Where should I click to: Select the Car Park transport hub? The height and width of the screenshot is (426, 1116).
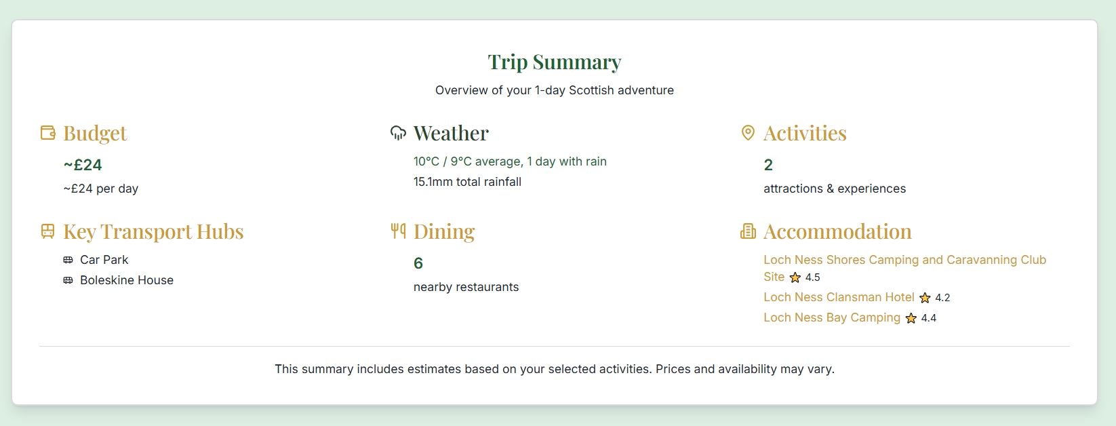[104, 260]
